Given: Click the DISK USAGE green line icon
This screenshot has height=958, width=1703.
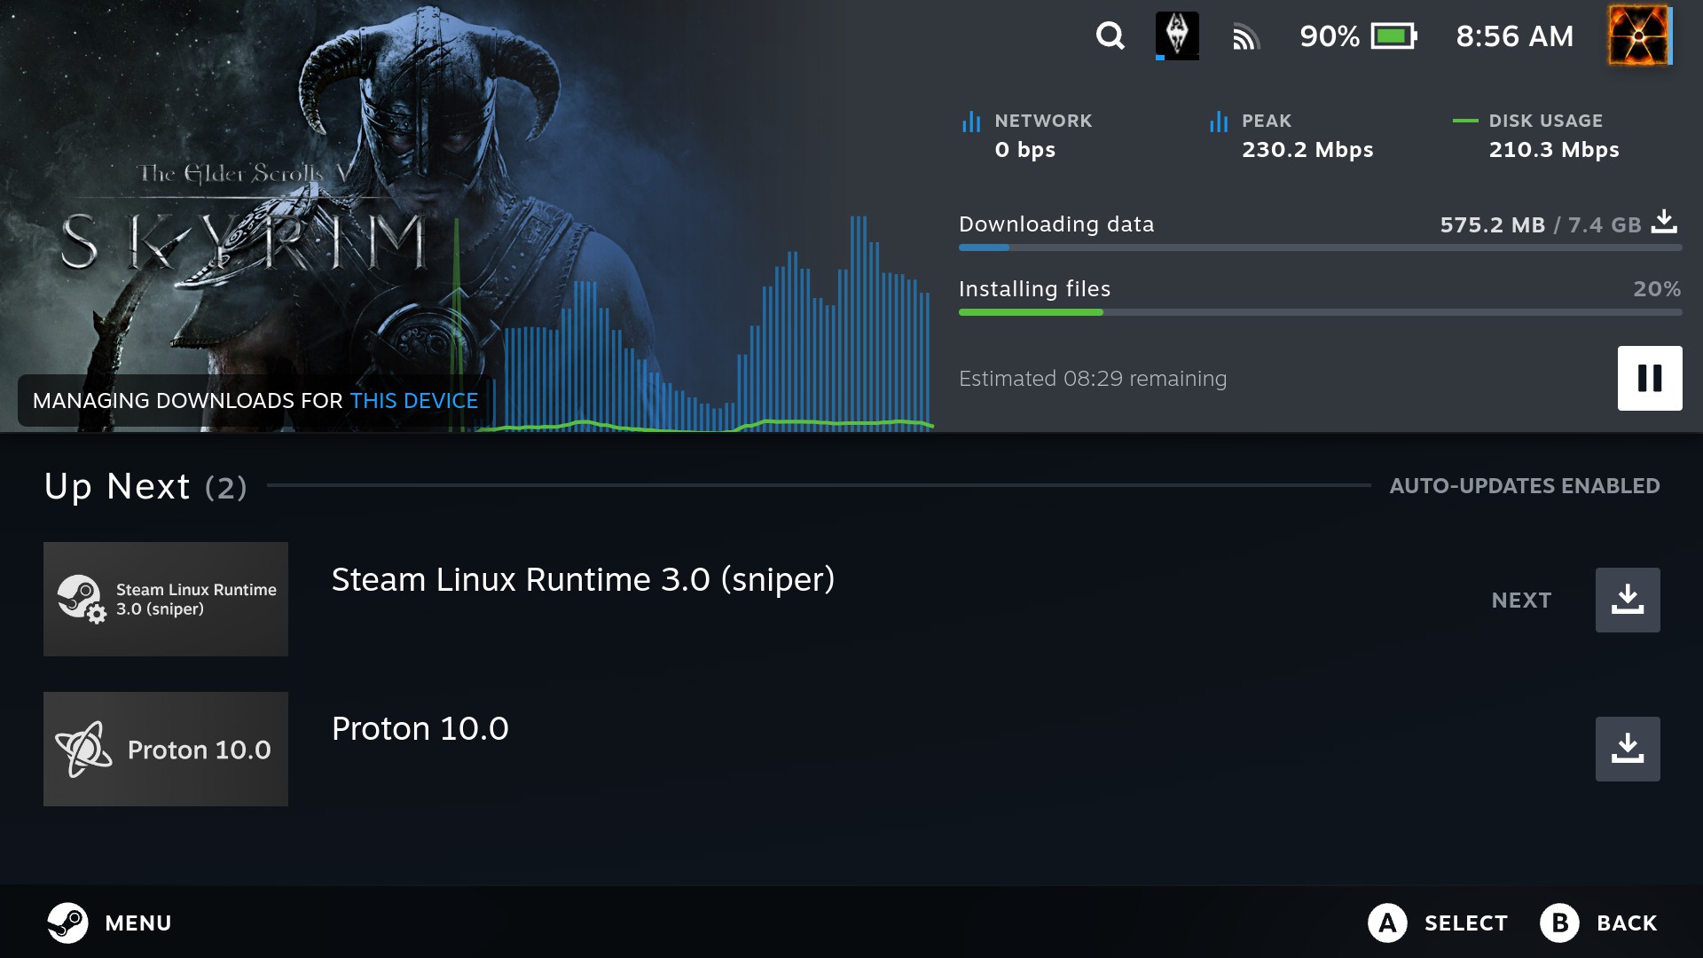Looking at the screenshot, I should click(1465, 121).
